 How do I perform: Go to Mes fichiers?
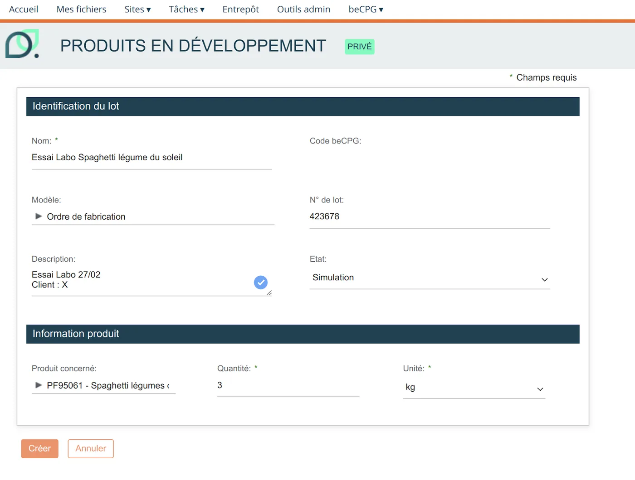82,10
